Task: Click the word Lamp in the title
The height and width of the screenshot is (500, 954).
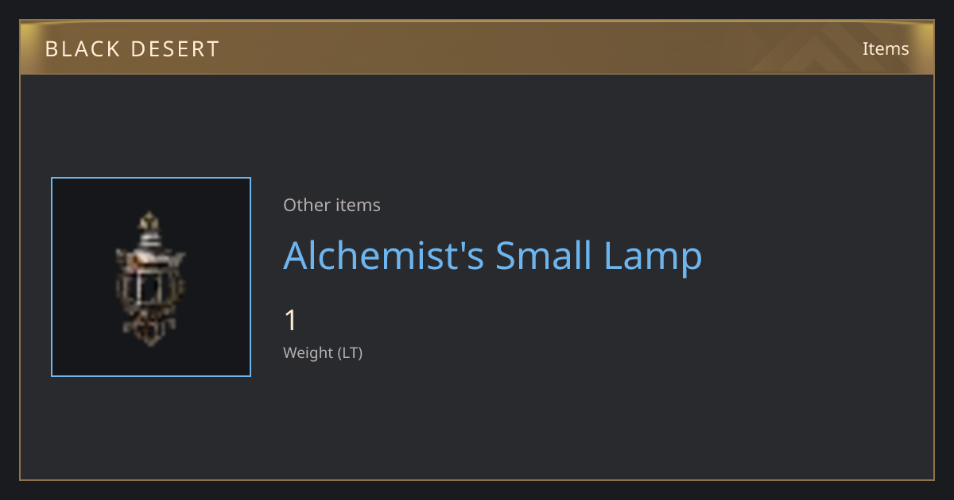Action: 653,256
